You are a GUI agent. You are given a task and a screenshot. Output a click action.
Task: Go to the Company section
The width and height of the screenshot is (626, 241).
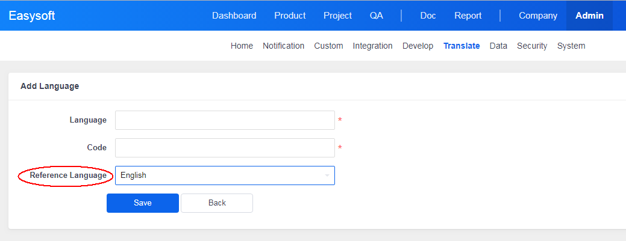click(x=538, y=16)
